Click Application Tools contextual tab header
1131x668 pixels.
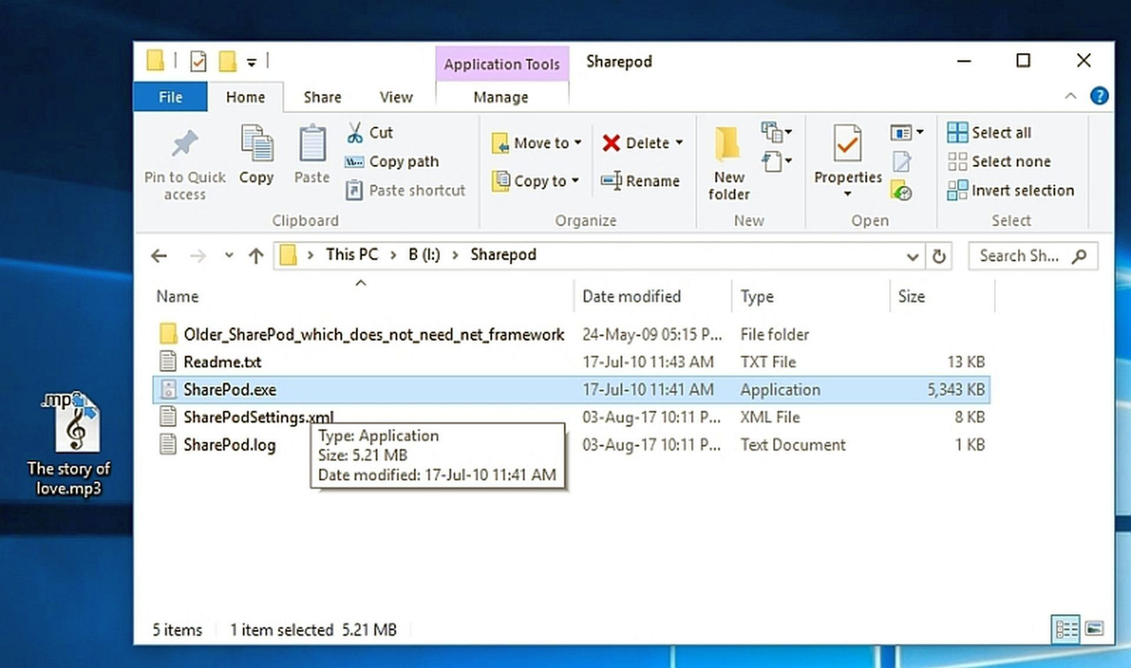click(x=502, y=64)
